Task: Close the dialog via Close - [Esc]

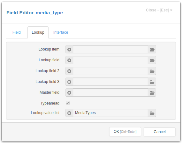Action: (x=159, y=10)
